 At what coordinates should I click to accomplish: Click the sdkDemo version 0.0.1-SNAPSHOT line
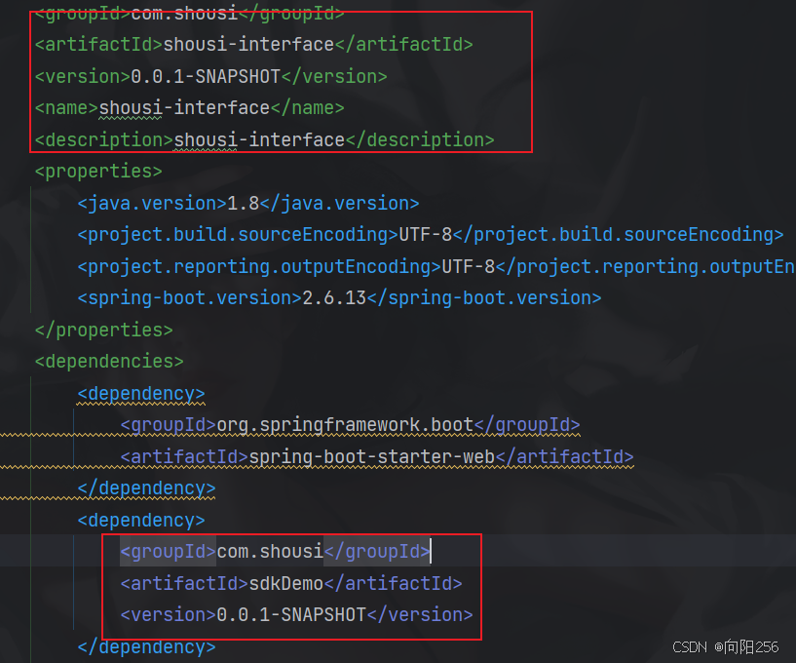tap(296, 614)
